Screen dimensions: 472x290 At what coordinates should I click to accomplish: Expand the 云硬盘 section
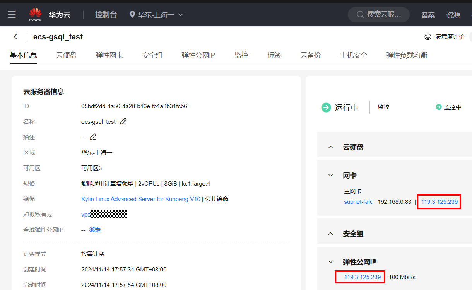pos(331,147)
